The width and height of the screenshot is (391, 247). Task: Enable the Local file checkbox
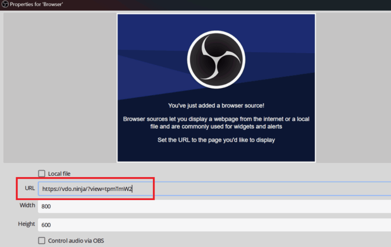(42, 174)
